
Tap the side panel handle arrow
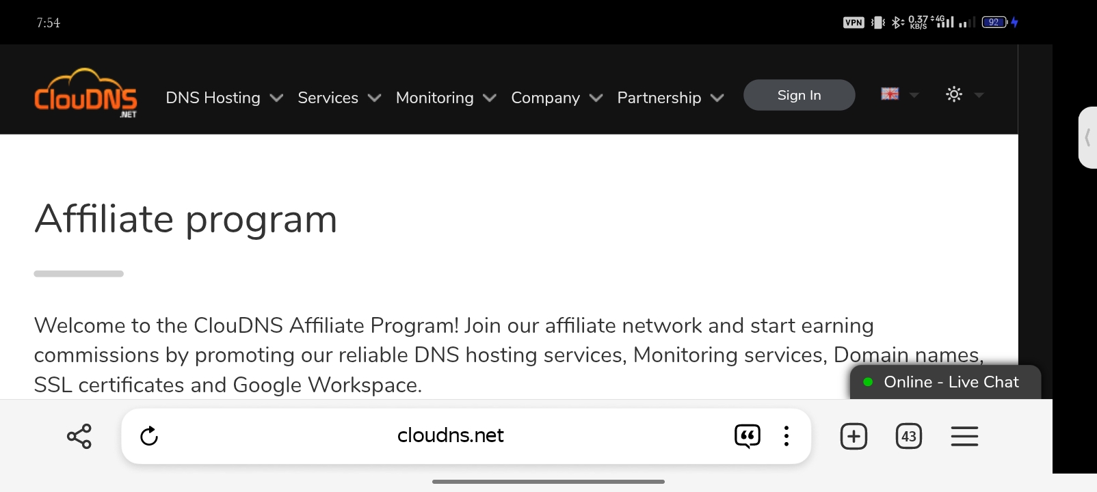1087,137
